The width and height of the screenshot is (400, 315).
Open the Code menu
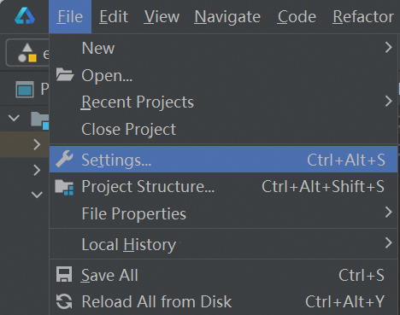[297, 16]
